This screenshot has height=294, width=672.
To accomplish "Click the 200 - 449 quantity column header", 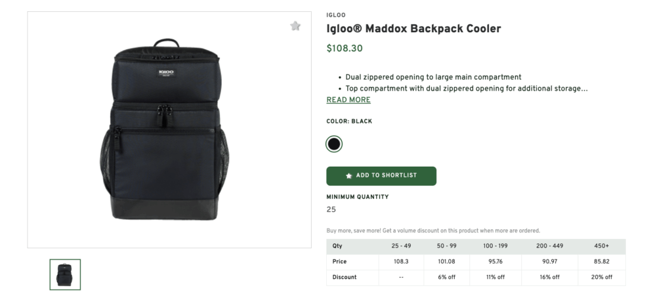I will 549,246.
